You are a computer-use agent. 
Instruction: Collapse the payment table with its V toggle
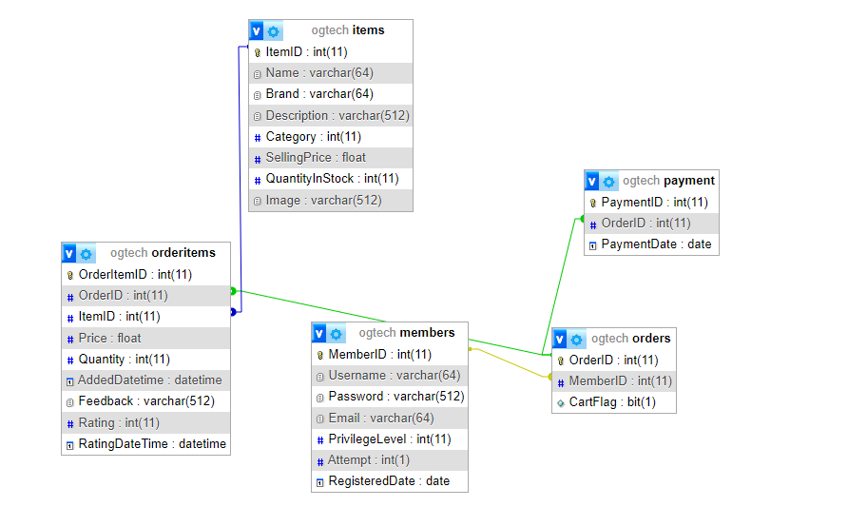(591, 181)
